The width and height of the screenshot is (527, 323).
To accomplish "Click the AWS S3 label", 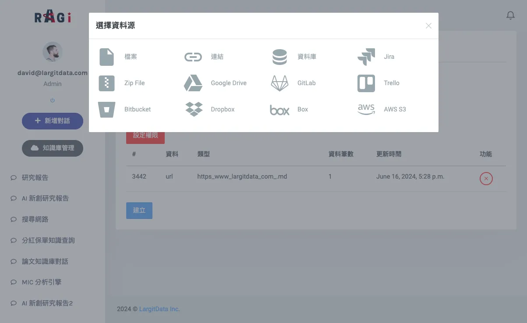I will (x=395, y=109).
